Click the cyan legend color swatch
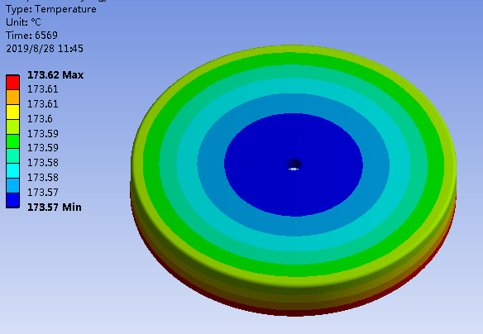Screen dimensions: 483x334 [12, 171]
